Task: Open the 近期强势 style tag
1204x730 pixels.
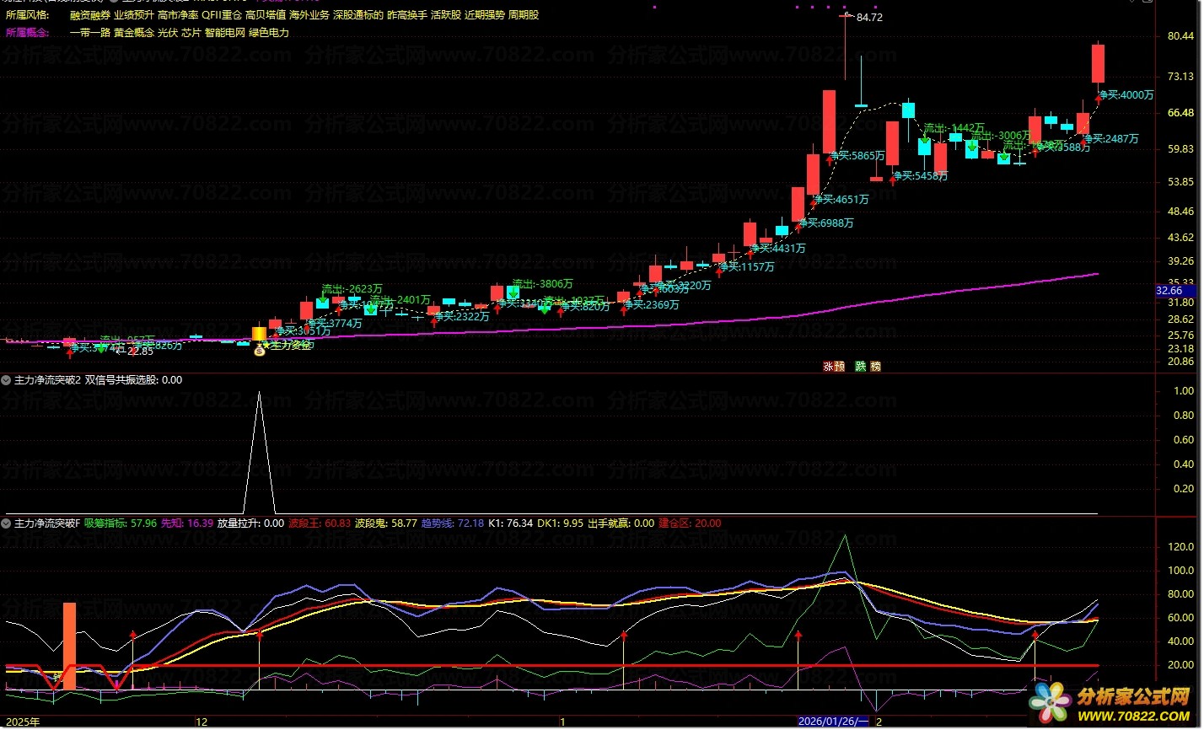Action: (485, 15)
